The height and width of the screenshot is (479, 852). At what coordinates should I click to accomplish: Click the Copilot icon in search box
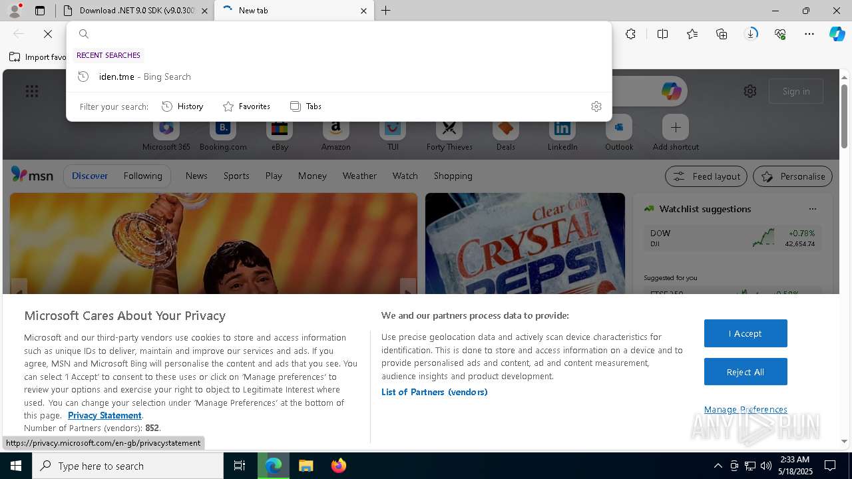[671, 91]
